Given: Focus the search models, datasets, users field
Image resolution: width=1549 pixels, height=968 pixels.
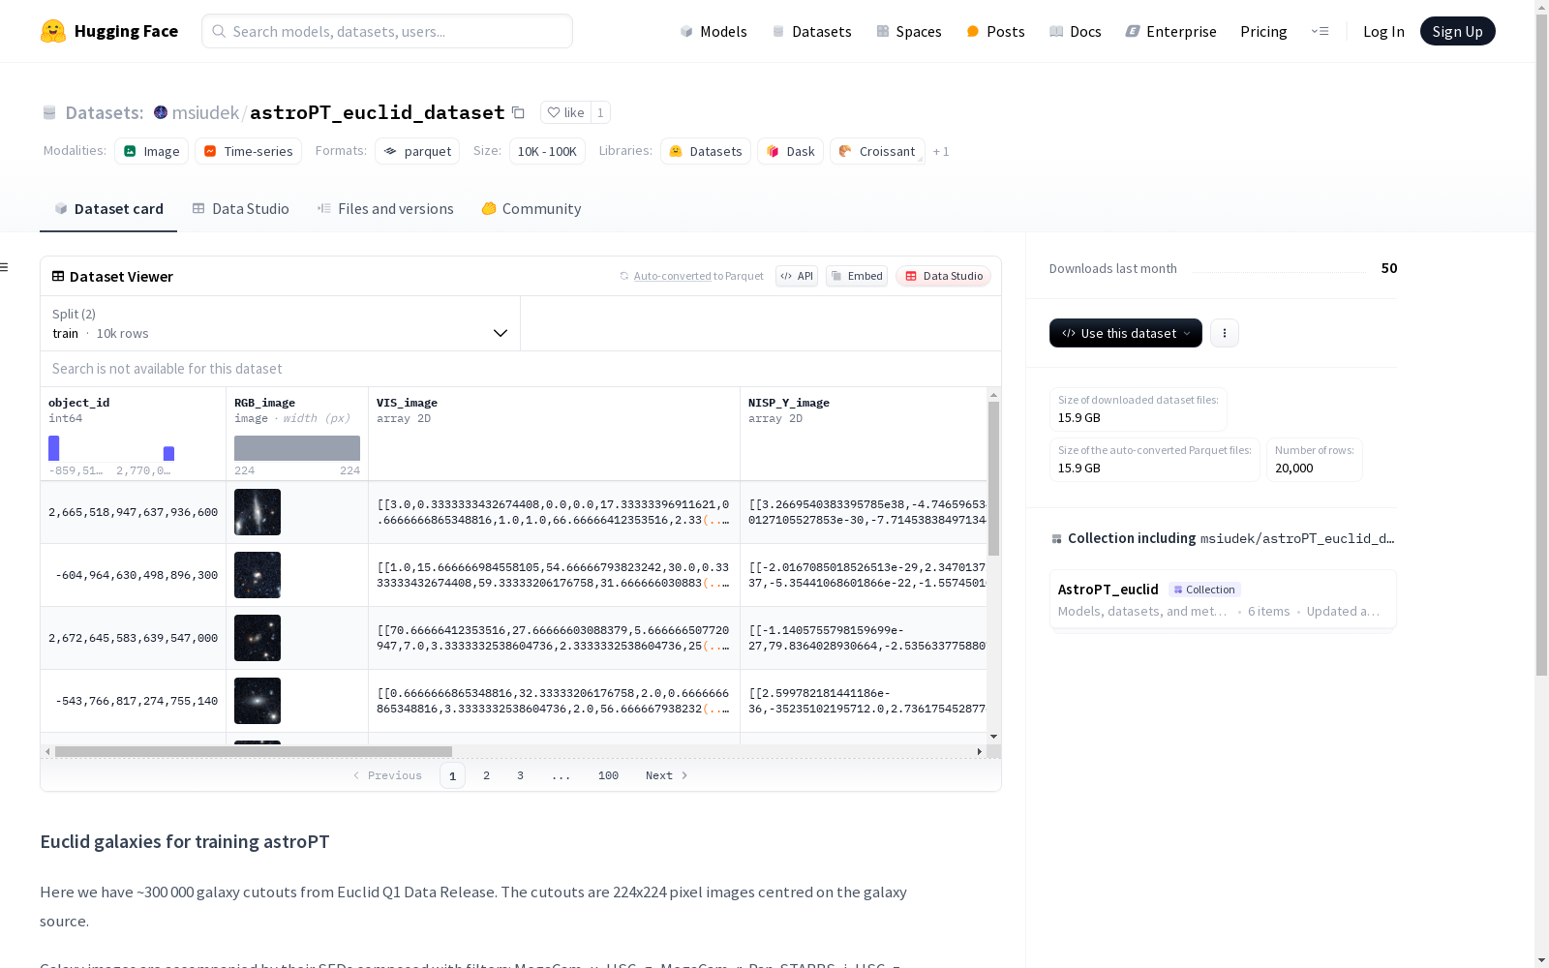Looking at the screenshot, I should (x=387, y=31).
